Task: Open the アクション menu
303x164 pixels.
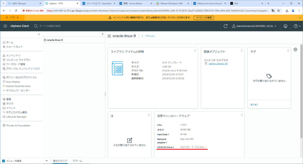Action: (148, 36)
